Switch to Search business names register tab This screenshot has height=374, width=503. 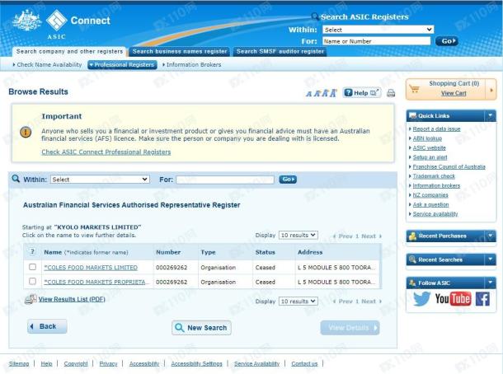180,51
